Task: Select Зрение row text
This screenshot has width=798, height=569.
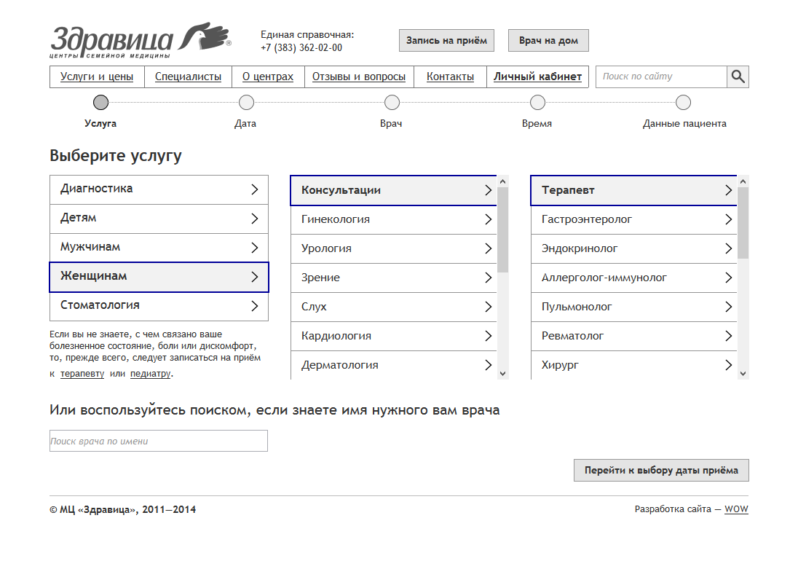Action: click(320, 278)
